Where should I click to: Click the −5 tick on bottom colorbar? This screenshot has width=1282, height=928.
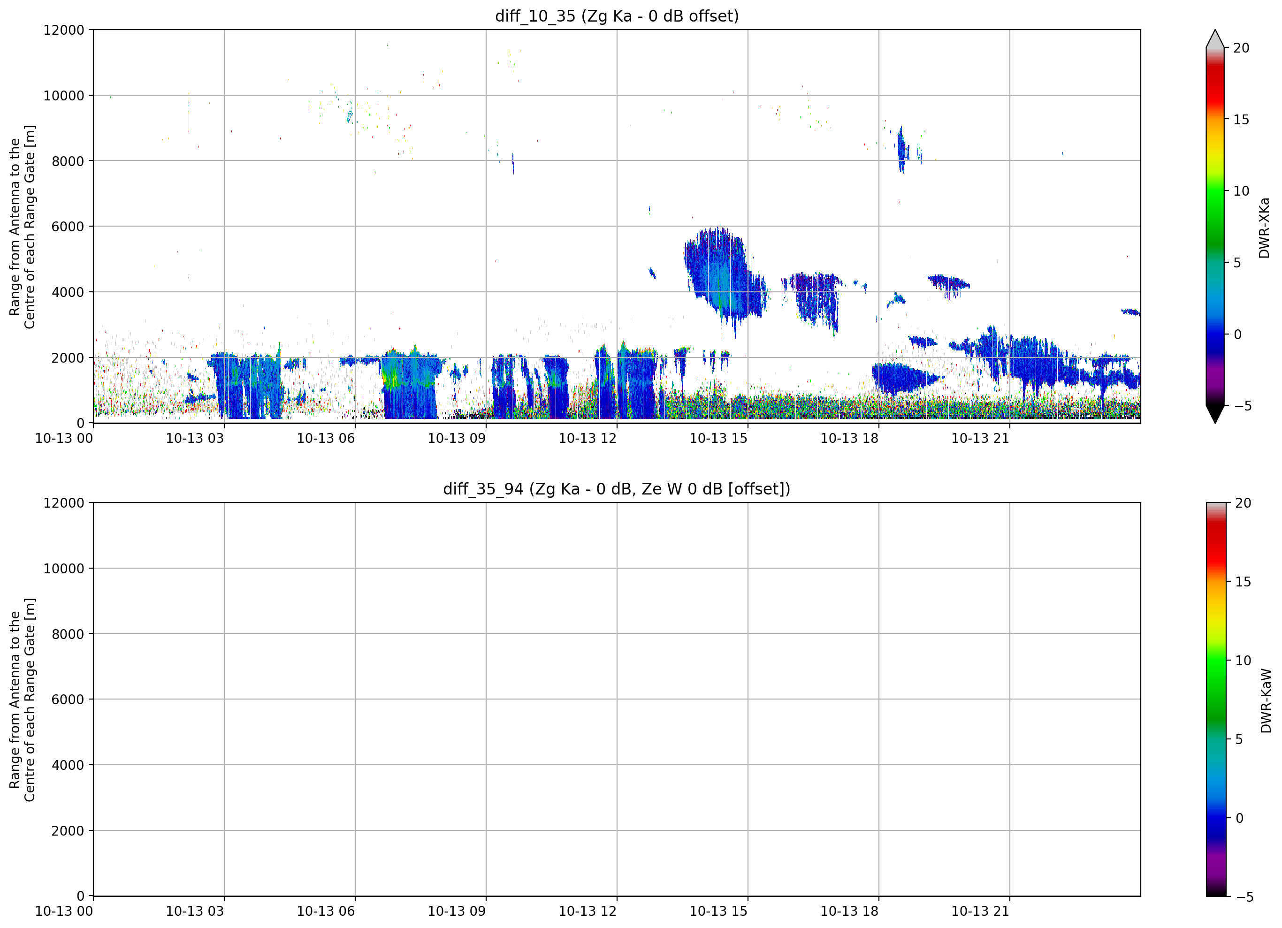[x=1244, y=897]
